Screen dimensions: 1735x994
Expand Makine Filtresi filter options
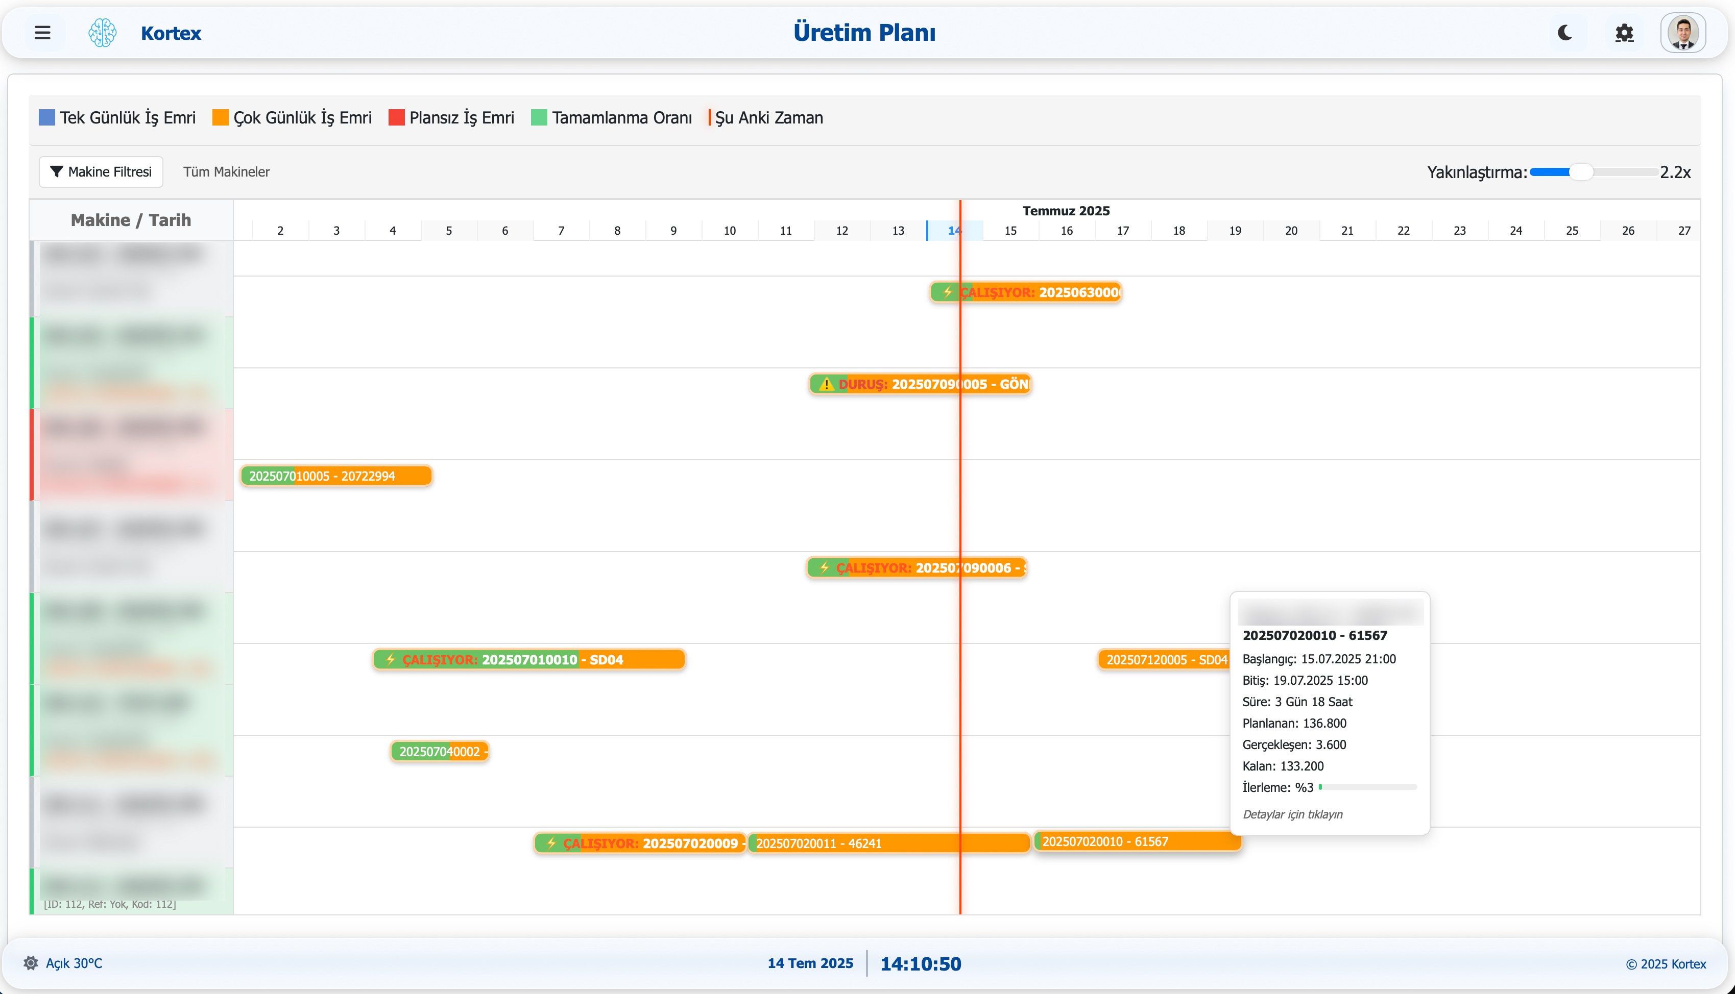(101, 171)
